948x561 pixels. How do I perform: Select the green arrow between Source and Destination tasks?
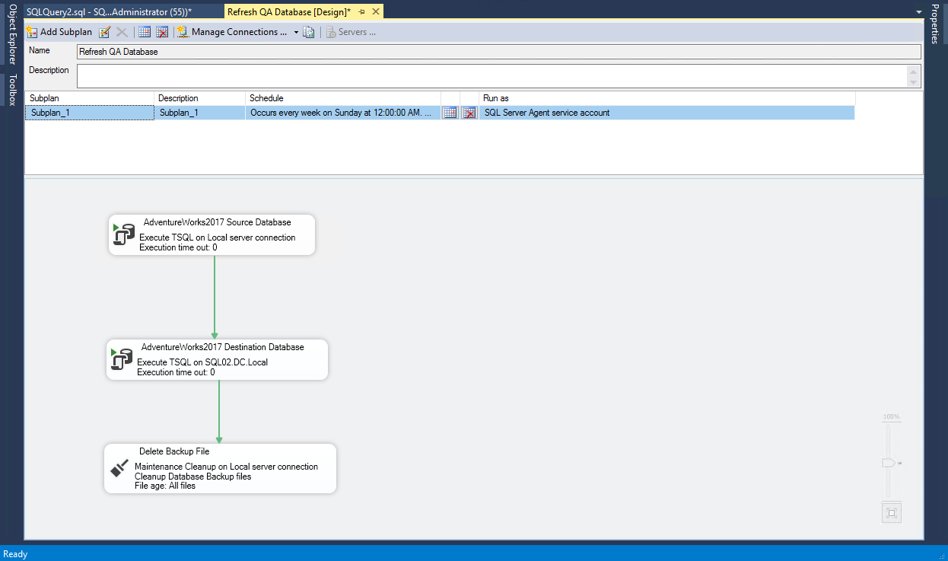pos(215,297)
